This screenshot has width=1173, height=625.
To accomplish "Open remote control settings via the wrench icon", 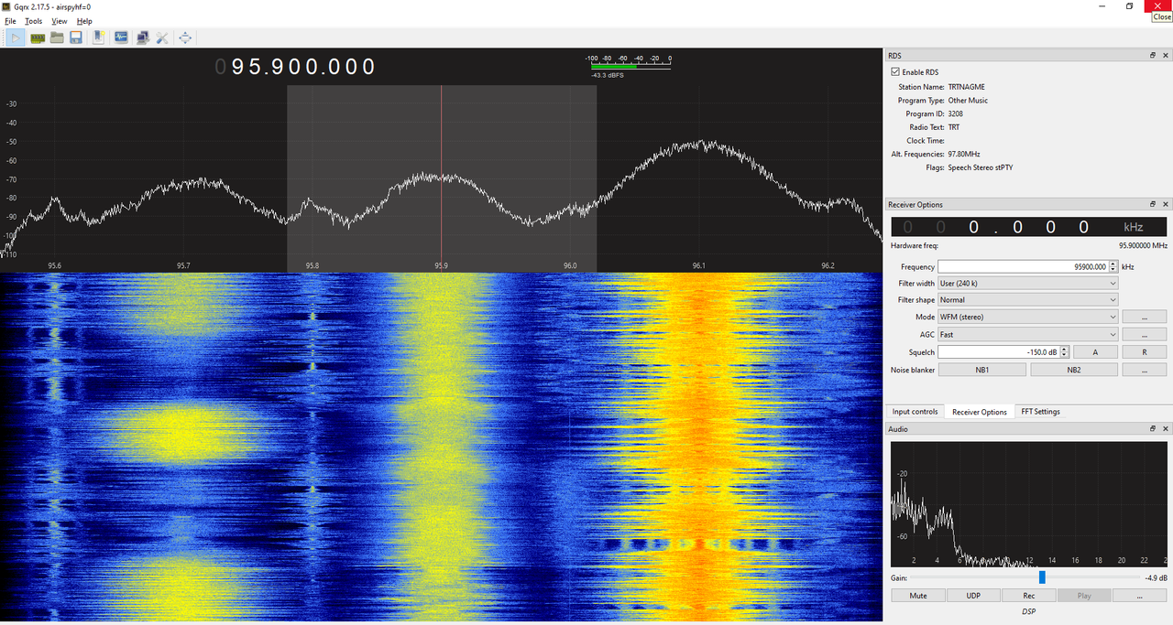I will click(162, 38).
